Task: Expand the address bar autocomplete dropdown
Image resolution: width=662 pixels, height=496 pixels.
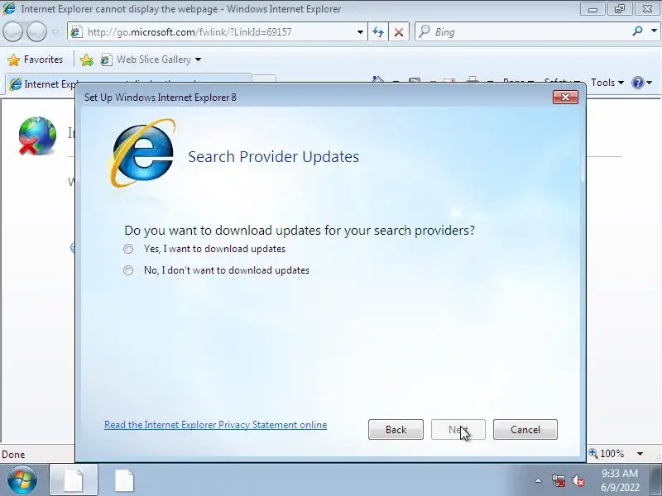Action: tap(360, 32)
